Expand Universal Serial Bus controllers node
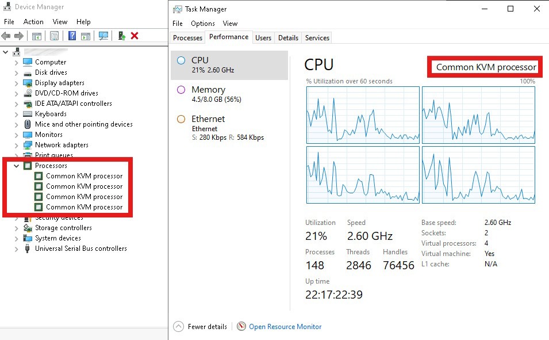 click(x=16, y=249)
